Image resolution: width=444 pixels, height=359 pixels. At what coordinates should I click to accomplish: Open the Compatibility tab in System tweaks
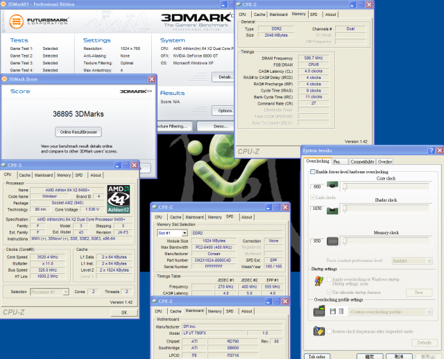coord(362,161)
